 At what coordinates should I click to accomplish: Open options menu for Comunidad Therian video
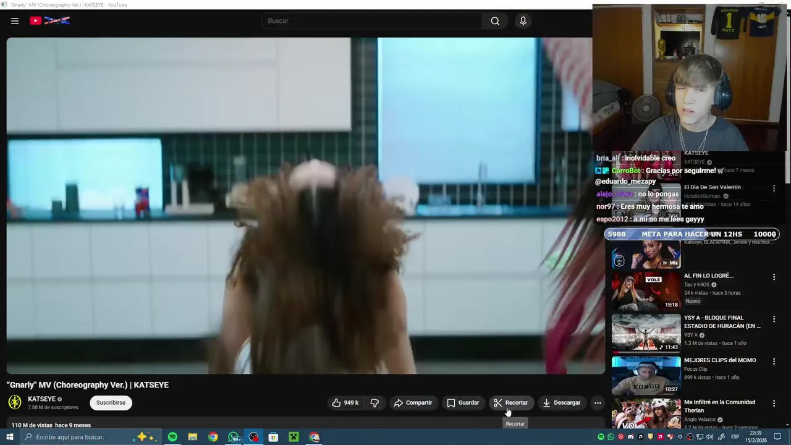(x=774, y=404)
